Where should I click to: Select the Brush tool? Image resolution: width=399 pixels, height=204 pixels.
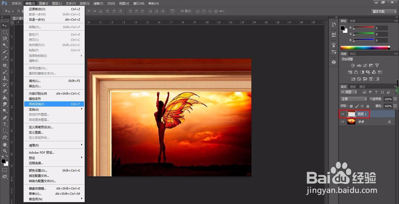[x=4, y=72]
